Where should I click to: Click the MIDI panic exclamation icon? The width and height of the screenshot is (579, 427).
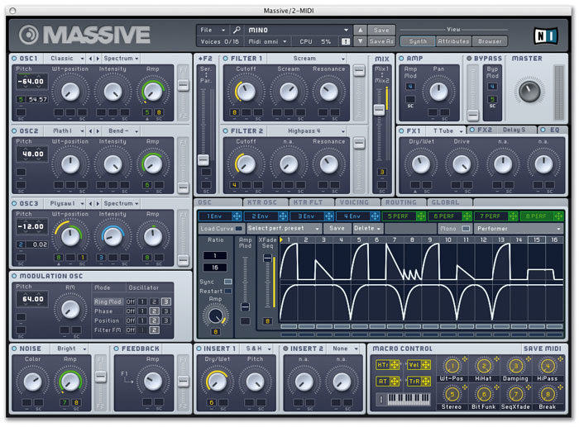coord(345,41)
